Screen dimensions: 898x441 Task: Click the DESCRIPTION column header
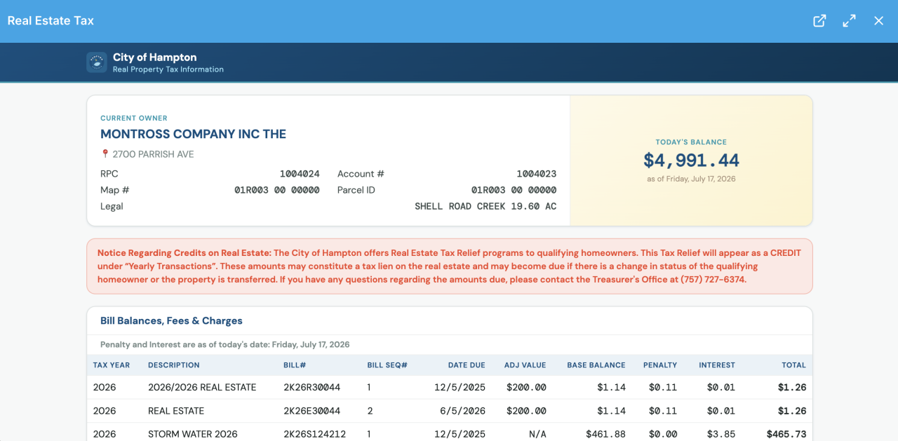click(x=174, y=365)
